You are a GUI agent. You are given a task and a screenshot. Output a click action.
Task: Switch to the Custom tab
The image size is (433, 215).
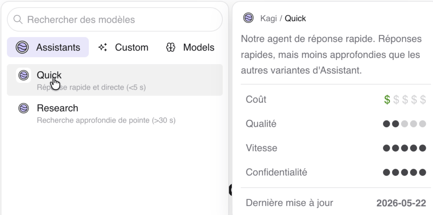pos(123,47)
